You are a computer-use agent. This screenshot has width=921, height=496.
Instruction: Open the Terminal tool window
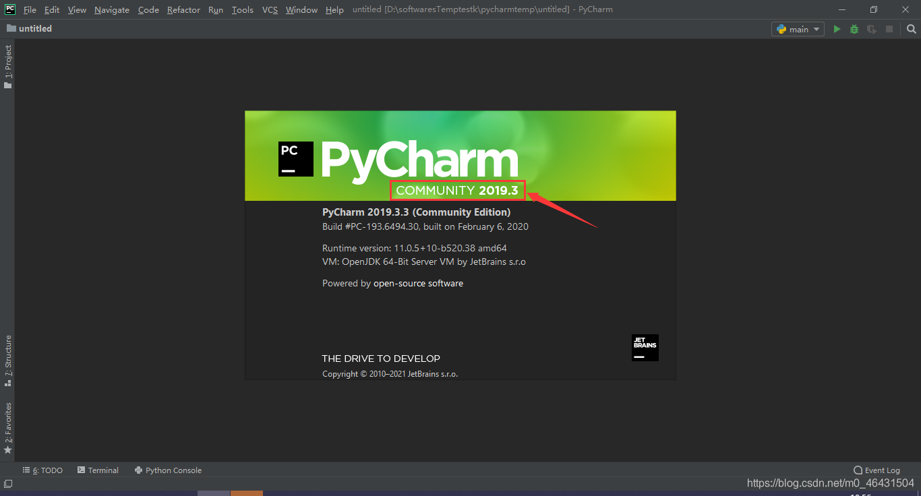(x=98, y=470)
